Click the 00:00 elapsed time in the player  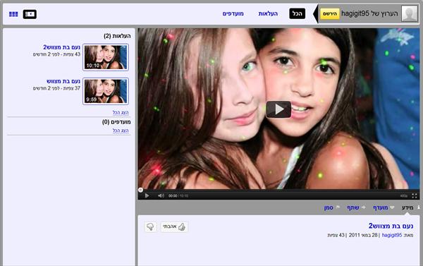pos(173,195)
